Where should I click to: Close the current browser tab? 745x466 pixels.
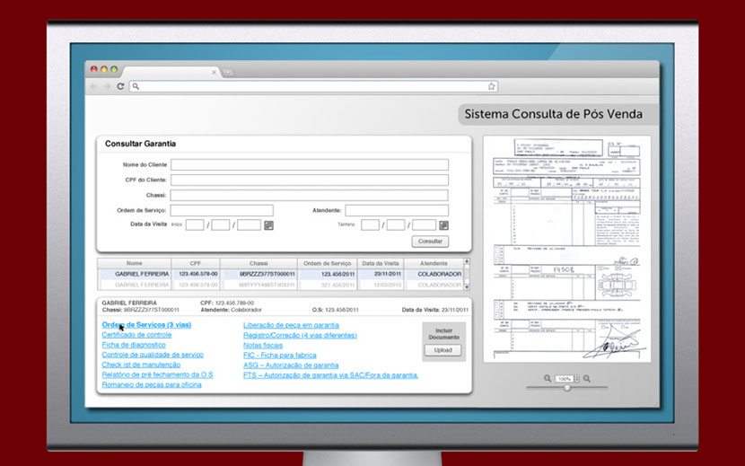point(214,72)
